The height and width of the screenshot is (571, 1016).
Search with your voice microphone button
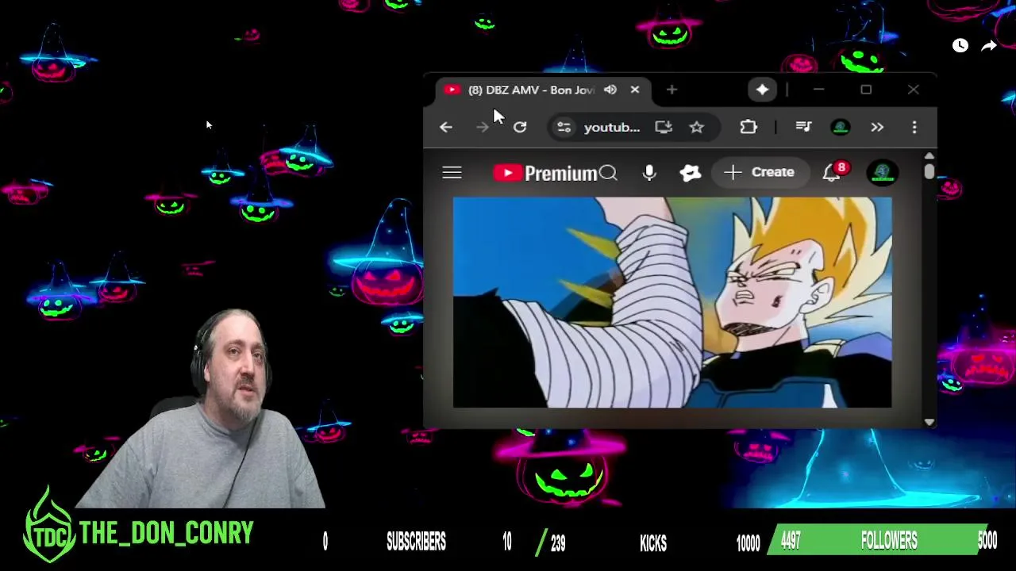649,173
